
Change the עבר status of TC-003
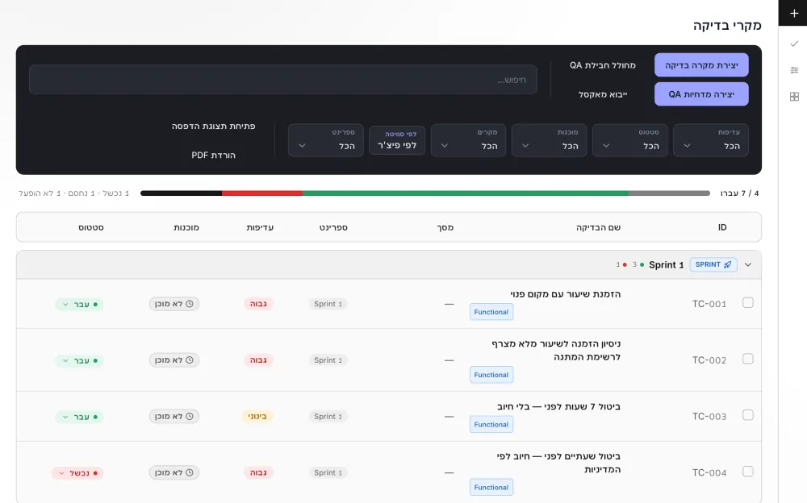tap(79, 417)
